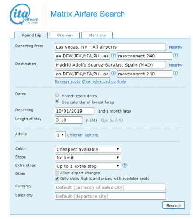Click Clear advanced controls link
This screenshot has height=219, width=193.
(104, 81)
